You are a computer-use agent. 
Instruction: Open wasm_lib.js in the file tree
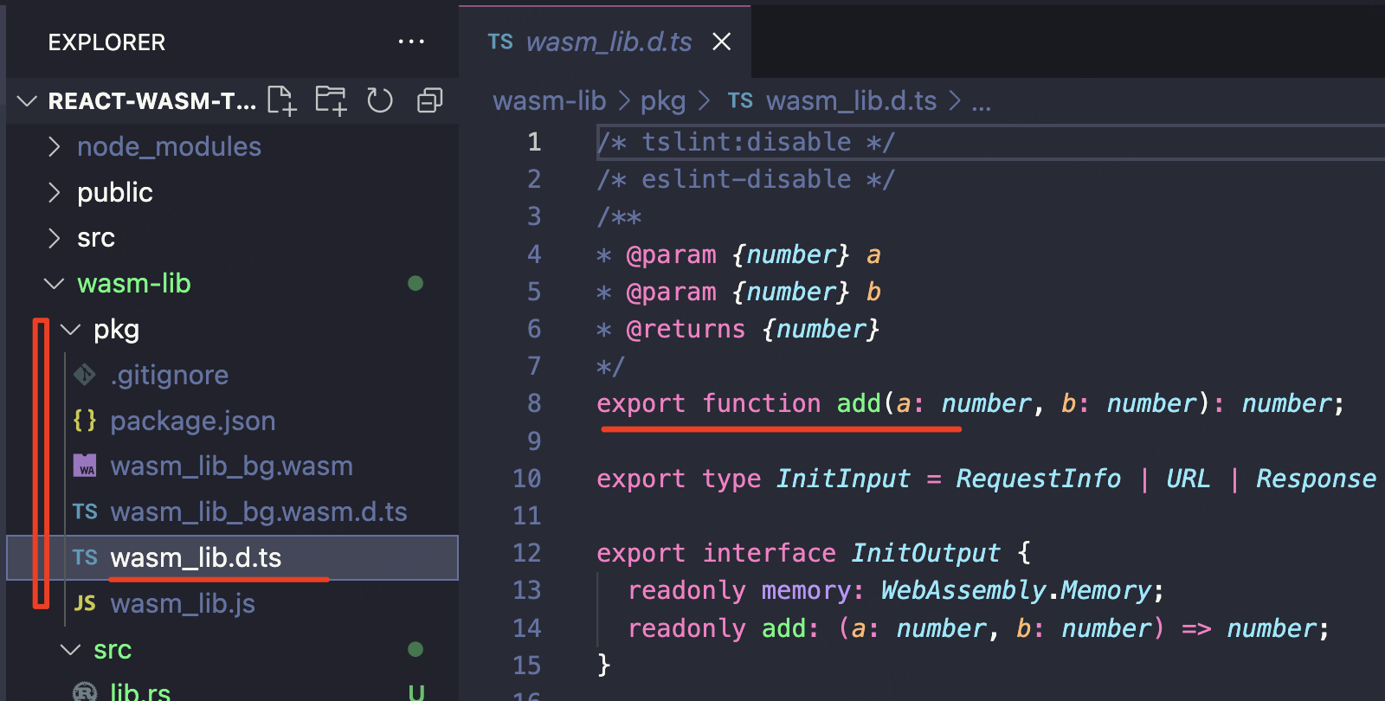[x=183, y=603]
